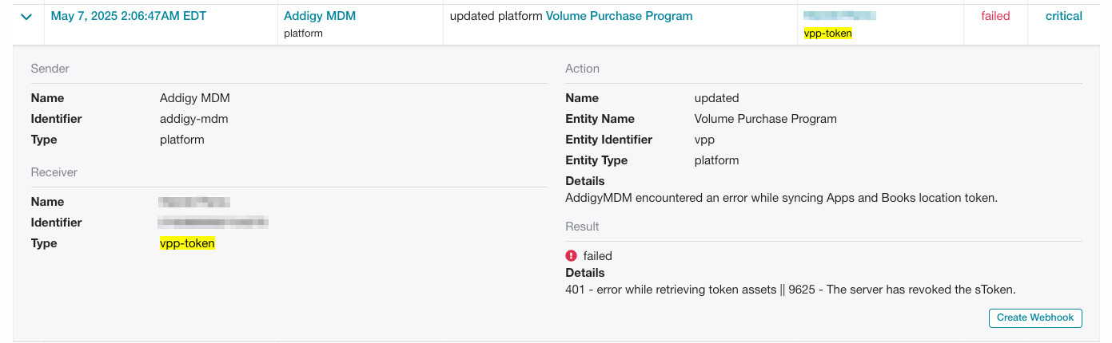Click the Result section heading
This screenshot has height=343, width=1112.
point(582,227)
